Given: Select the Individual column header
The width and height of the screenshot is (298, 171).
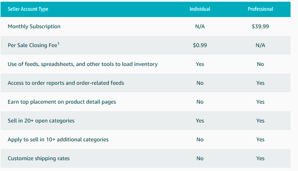Looking at the screenshot, I should click(x=200, y=9).
